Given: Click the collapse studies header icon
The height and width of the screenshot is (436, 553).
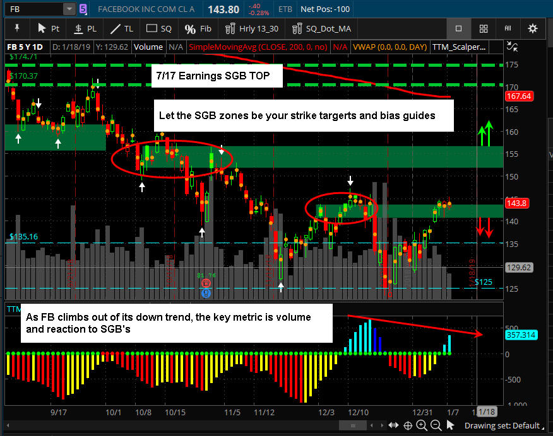Looking at the screenshot, I should (512, 47).
